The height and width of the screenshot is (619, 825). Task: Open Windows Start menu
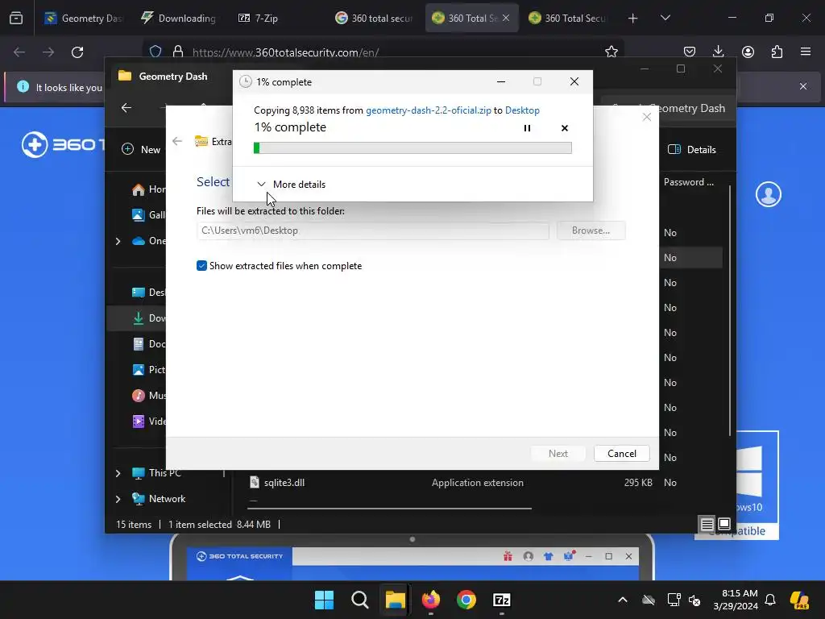point(324,600)
